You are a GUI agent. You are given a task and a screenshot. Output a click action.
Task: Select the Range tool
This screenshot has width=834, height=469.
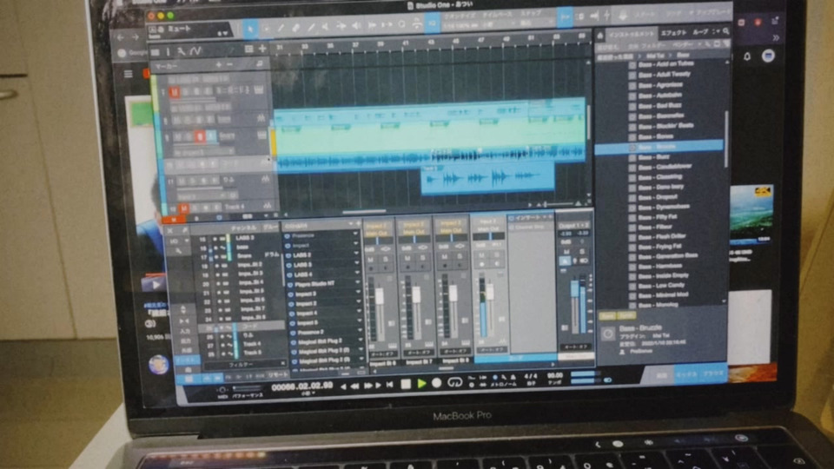266,28
